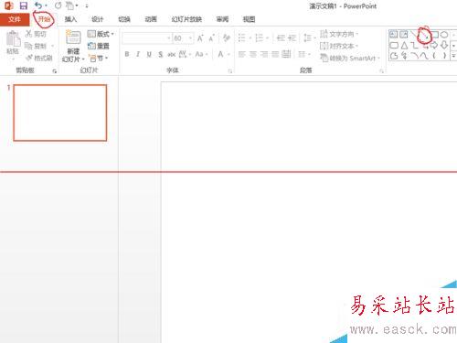Image resolution: width=457 pixels, height=343 pixels.
Task: Select the text box shape
Action: (x=394, y=35)
